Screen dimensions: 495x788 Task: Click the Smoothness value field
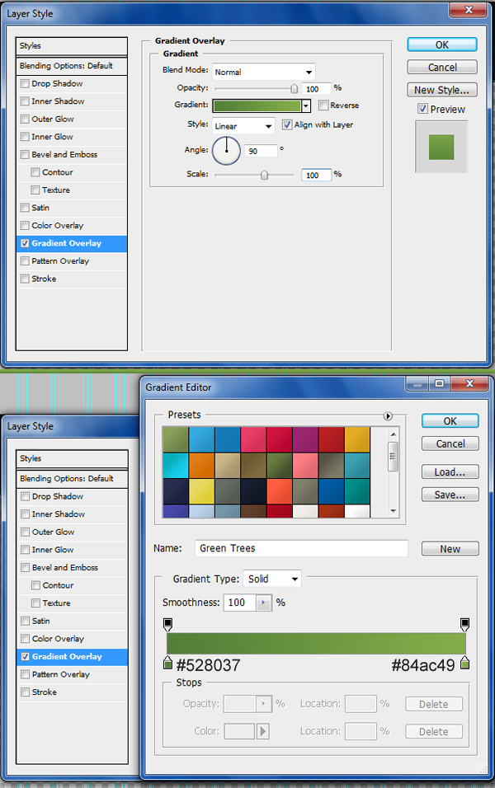tap(240, 603)
